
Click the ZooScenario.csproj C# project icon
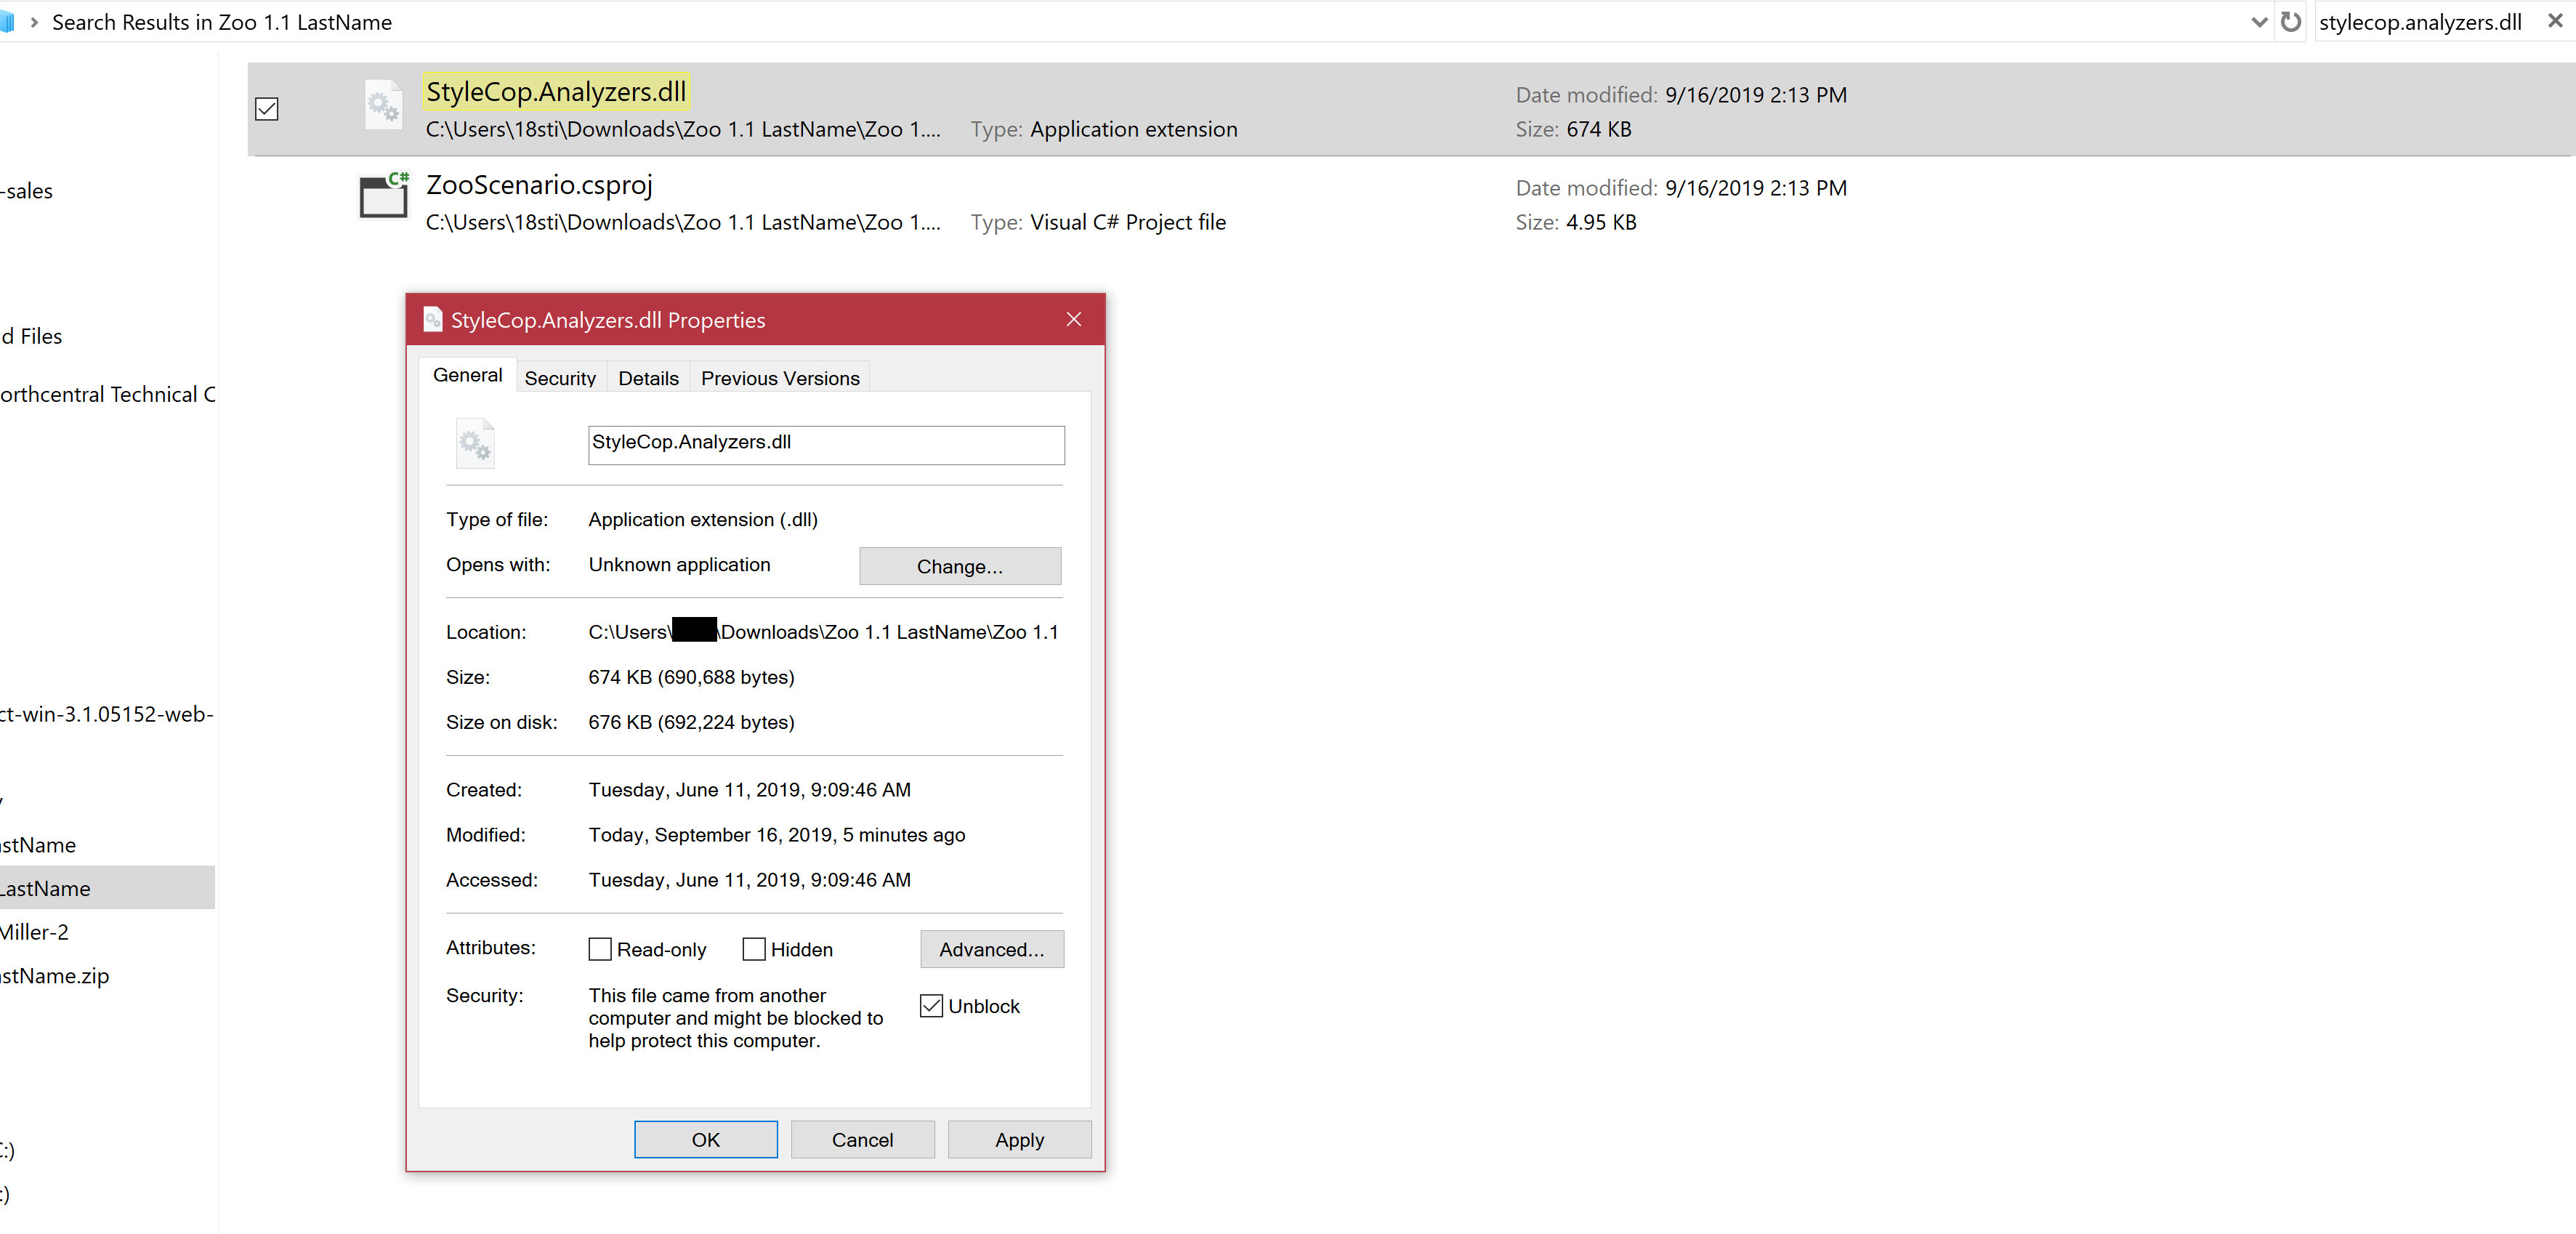click(x=384, y=195)
